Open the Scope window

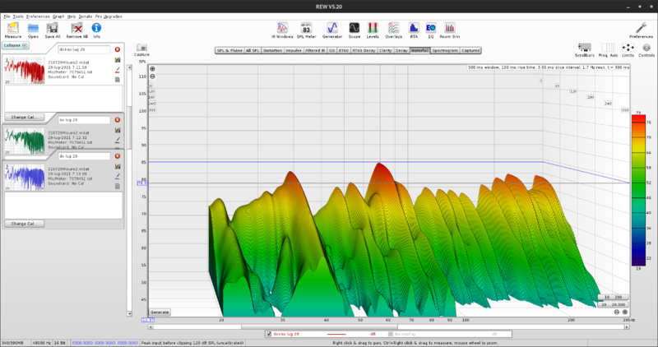tap(354, 28)
